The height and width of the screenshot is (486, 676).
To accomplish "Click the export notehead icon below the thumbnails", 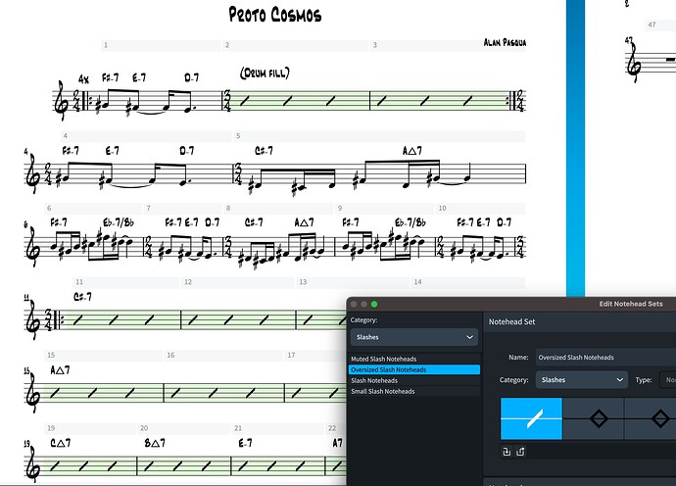I will (520, 452).
